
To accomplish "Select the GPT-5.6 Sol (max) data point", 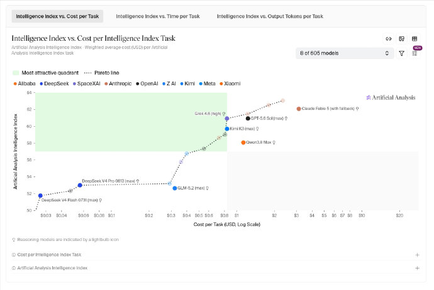I will point(248,119).
